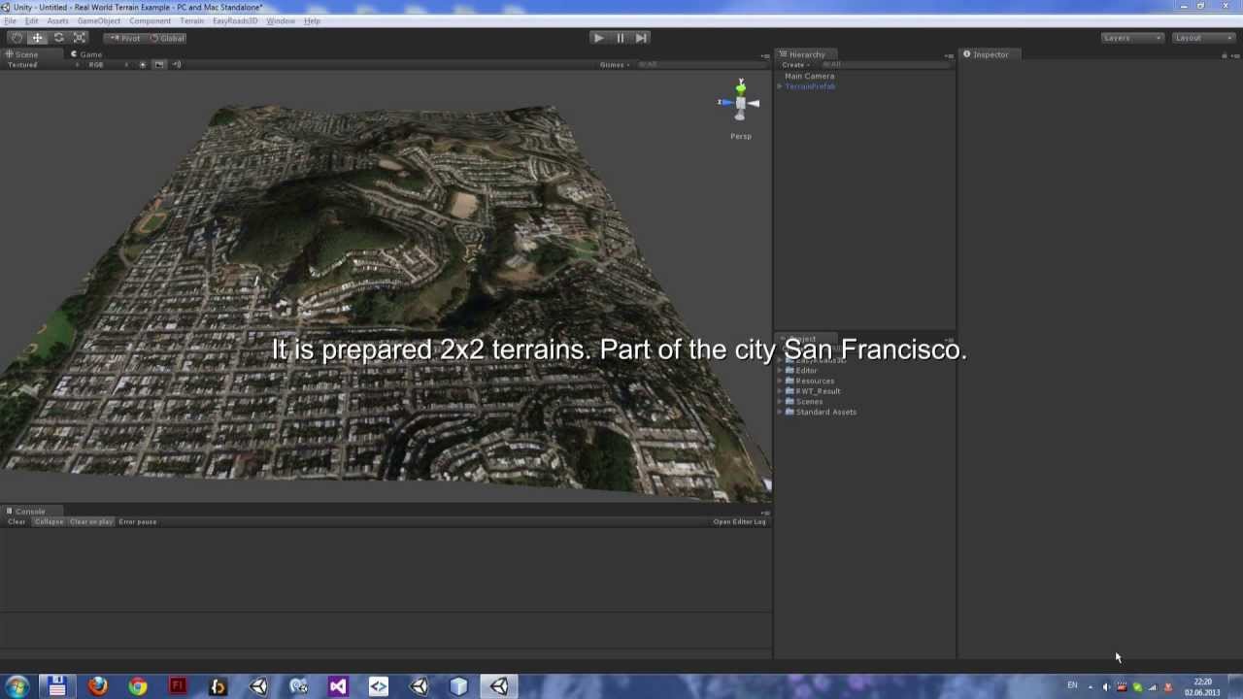Screen dimensions: 1243x699
Task: Select the Move transform tool
Action: (x=37, y=38)
